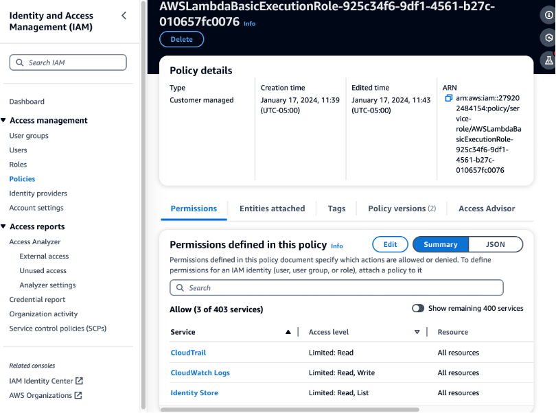Click the Delete button for this policy
Image resolution: width=556 pixels, height=413 pixels.
pyautogui.click(x=181, y=39)
